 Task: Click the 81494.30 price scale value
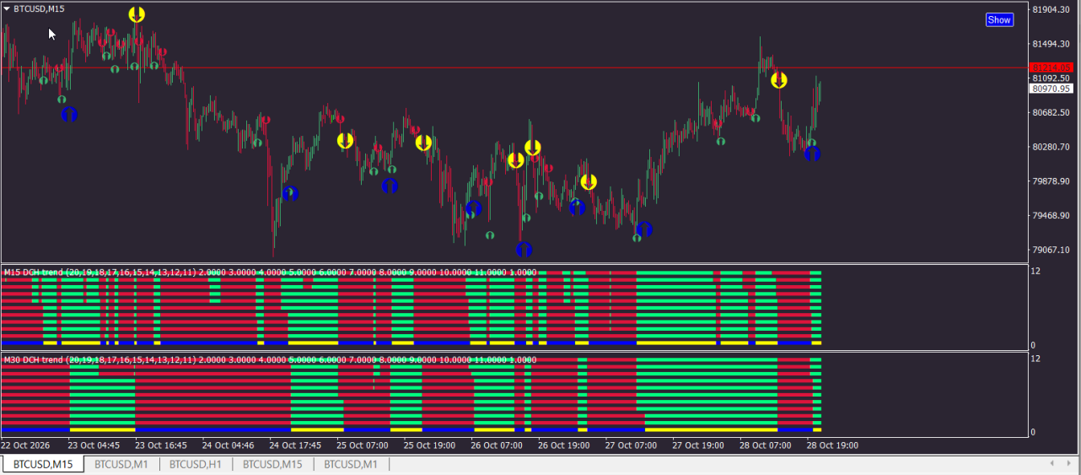tap(1051, 44)
